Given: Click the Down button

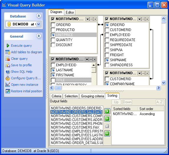Looking at the screenshot, I should click(x=127, y=102).
